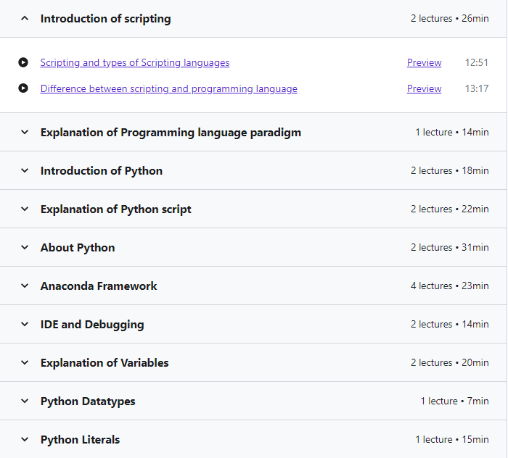Viewport: 508px width, 458px height.
Task: Click play icon beside Difference between scripting lecture
Action: tap(23, 89)
